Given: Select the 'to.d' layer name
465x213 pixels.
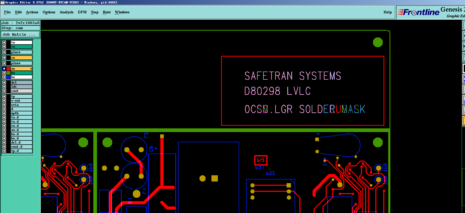Looking at the screenshot, I should coord(21,117).
